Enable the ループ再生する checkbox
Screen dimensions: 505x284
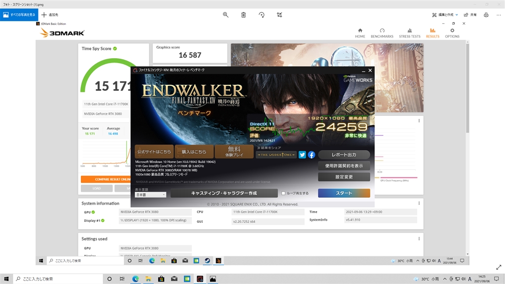(284, 193)
